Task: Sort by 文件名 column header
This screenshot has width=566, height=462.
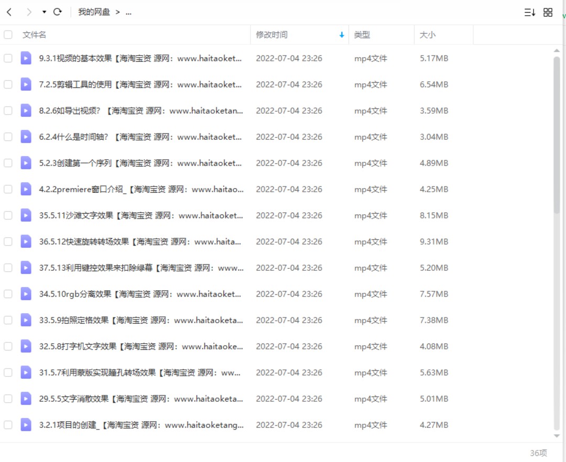Action: pos(34,35)
